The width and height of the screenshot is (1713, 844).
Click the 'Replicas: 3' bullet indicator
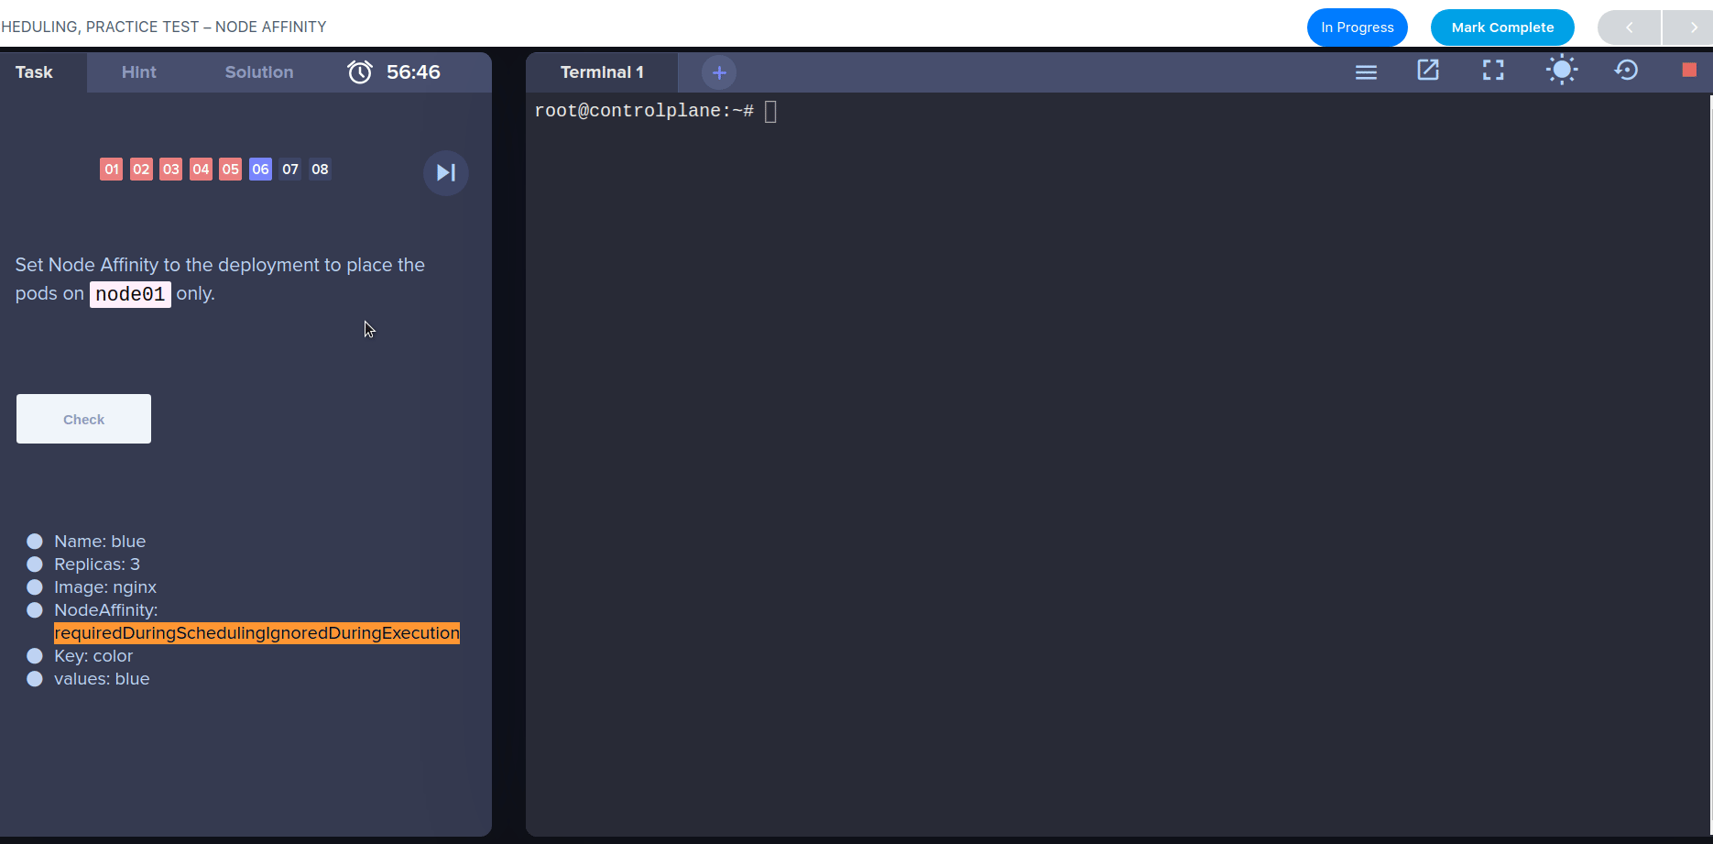35,564
